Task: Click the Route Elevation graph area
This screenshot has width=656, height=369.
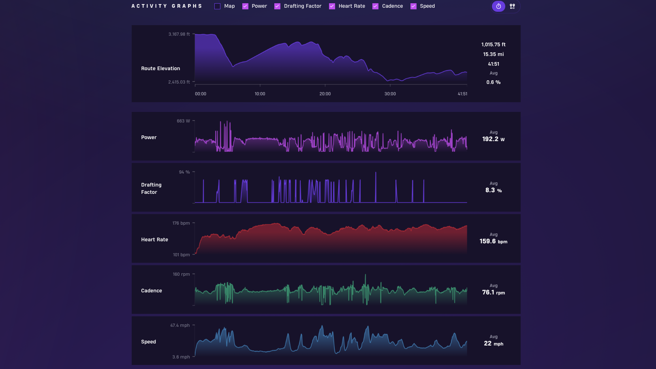Action: [331, 59]
